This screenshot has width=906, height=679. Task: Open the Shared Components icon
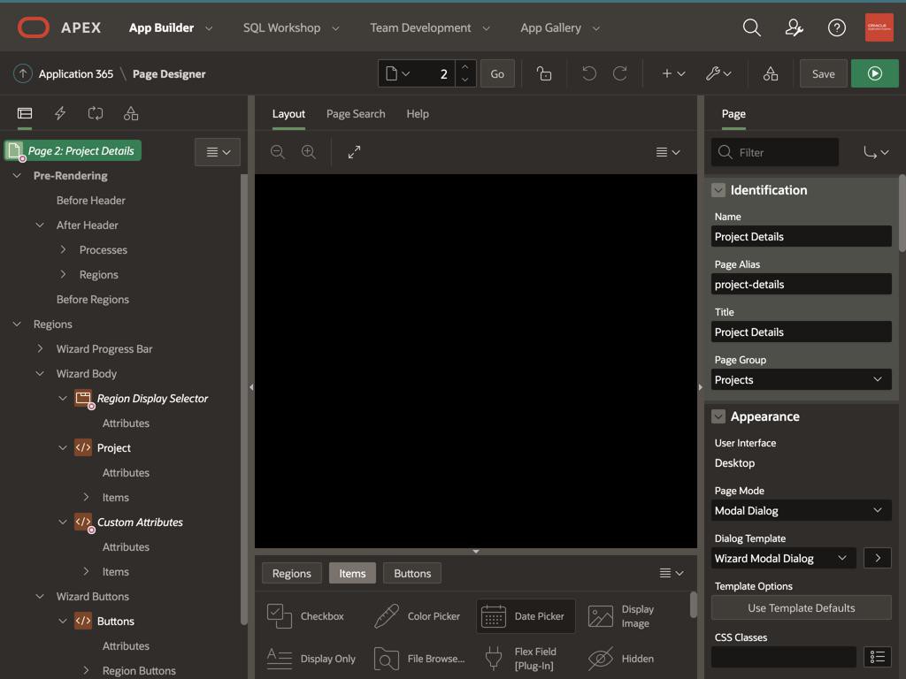pos(771,73)
